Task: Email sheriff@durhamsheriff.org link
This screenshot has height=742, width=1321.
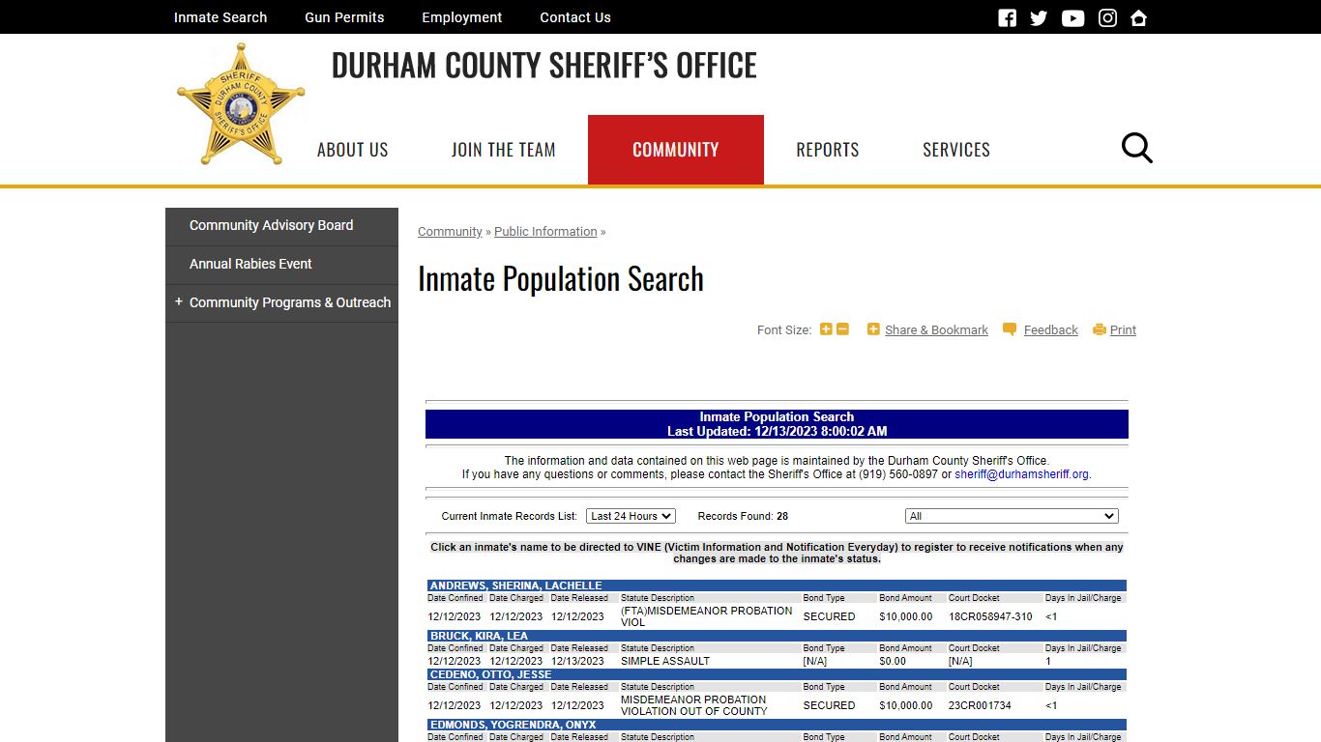Action: point(1021,474)
